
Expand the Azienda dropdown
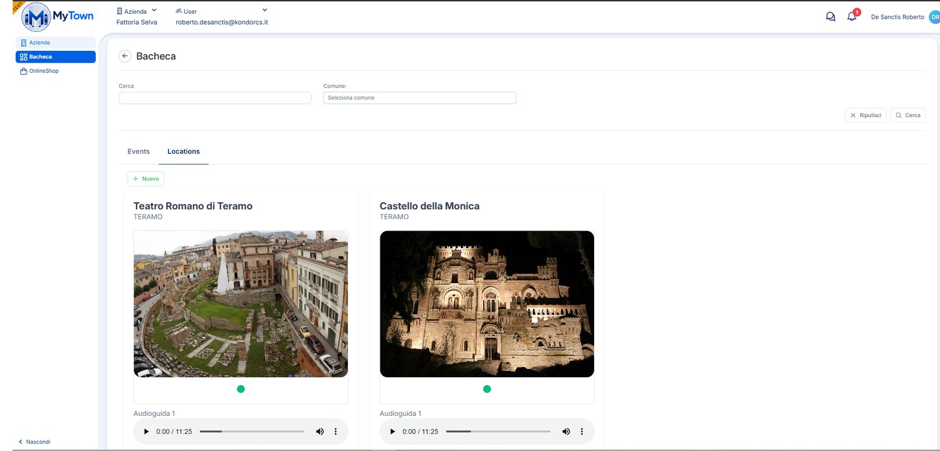click(154, 10)
